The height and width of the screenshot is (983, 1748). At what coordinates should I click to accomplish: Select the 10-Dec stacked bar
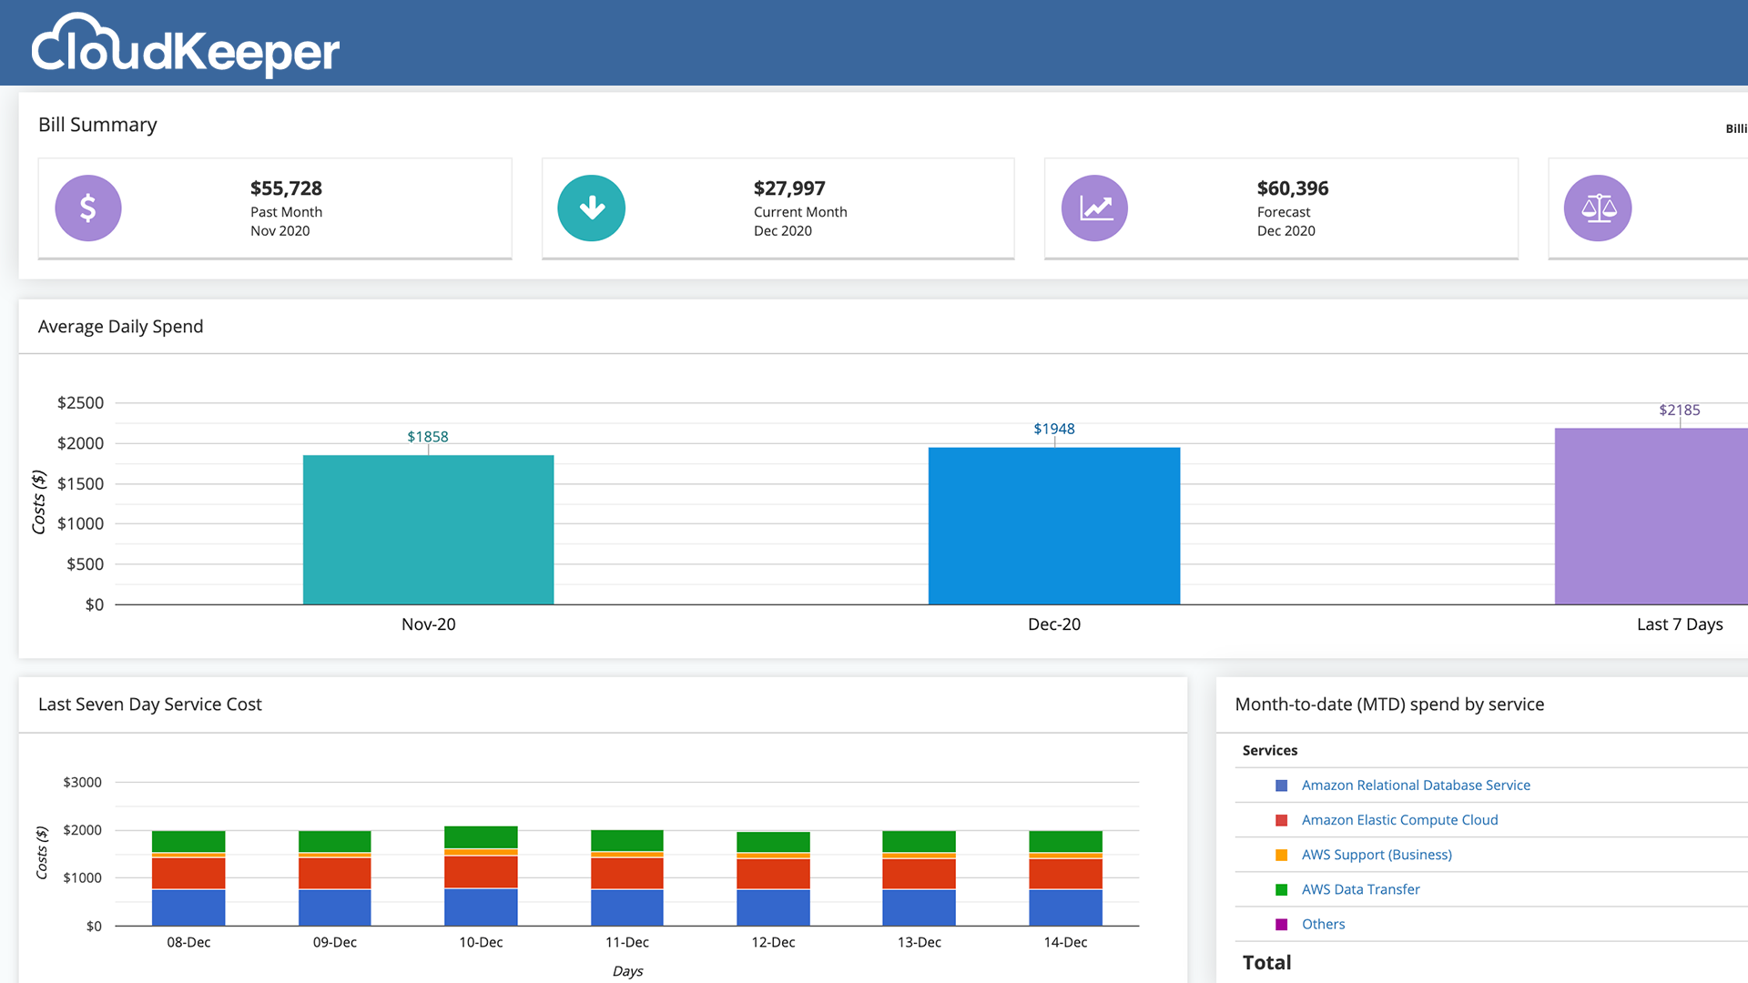pyautogui.click(x=481, y=876)
